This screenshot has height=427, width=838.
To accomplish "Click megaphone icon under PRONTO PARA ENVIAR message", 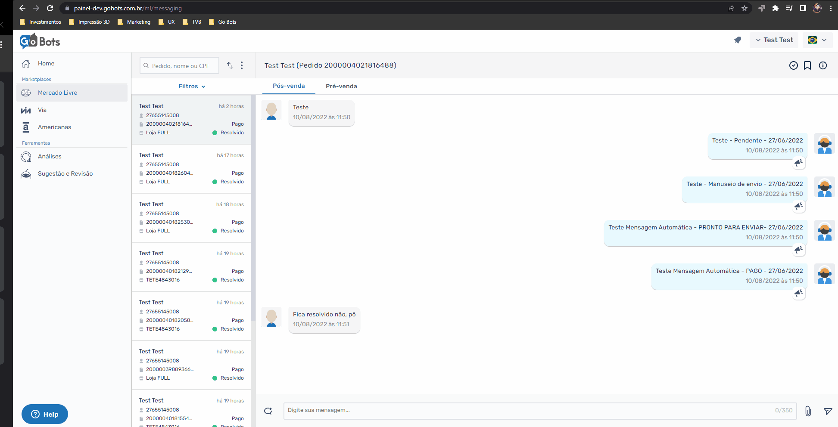I will (799, 250).
